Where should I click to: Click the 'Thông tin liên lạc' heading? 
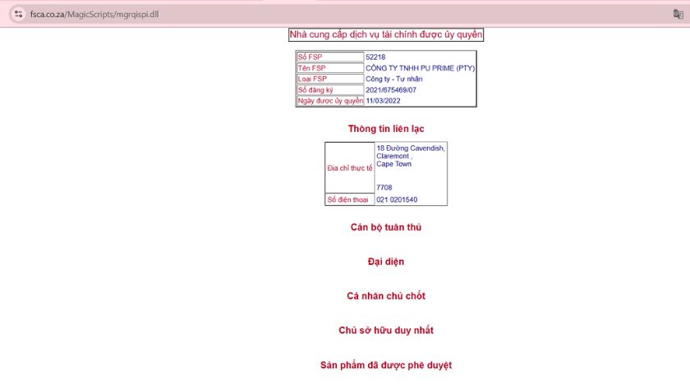tap(386, 129)
